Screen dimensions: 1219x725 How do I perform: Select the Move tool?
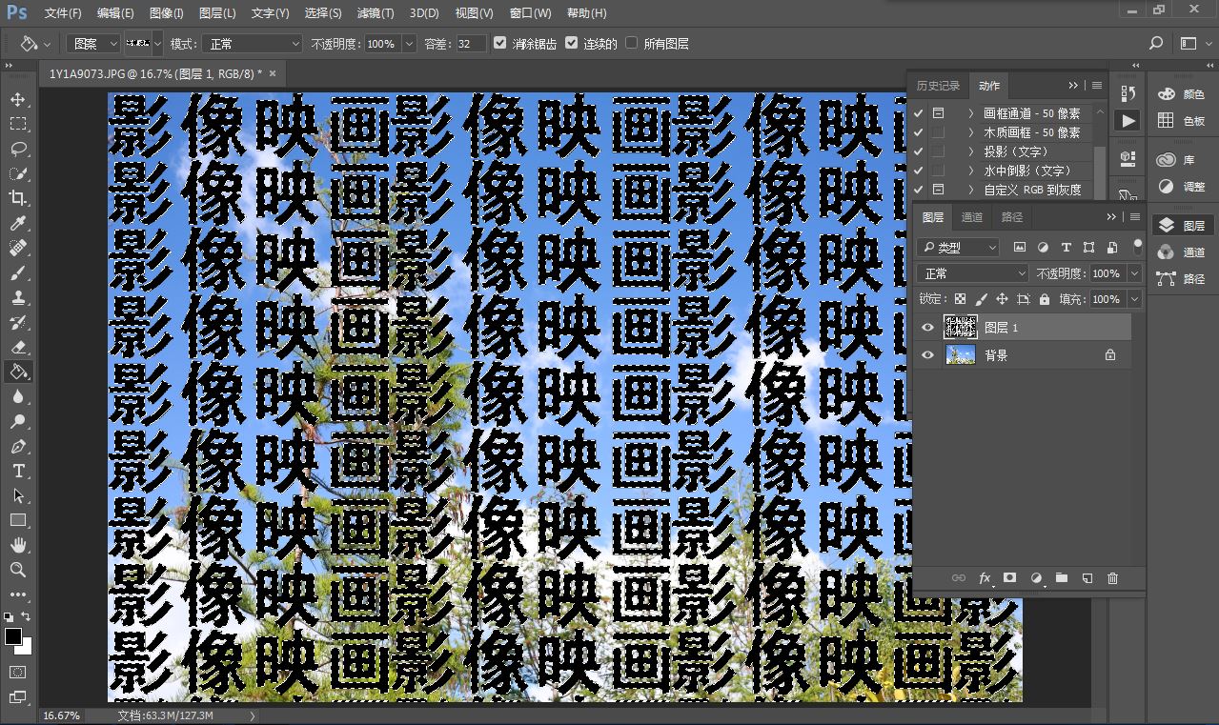coord(18,99)
